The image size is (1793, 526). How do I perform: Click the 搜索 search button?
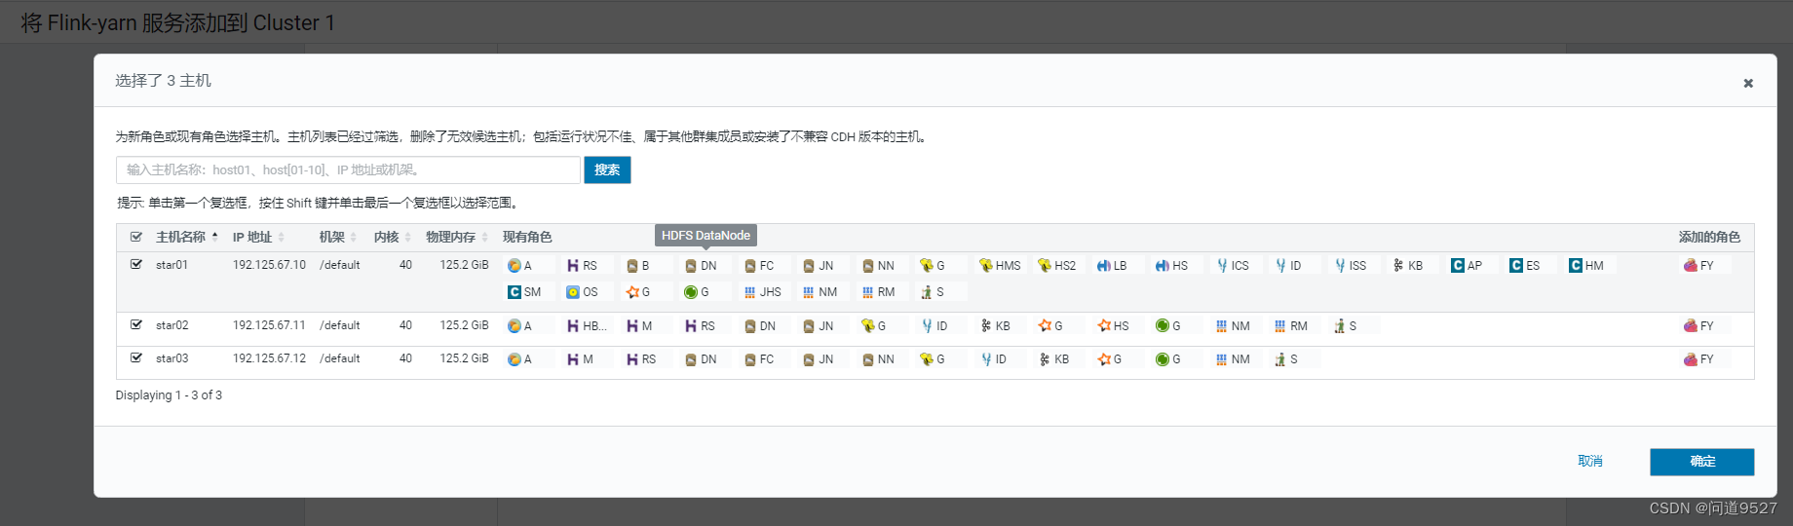(607, 169)
